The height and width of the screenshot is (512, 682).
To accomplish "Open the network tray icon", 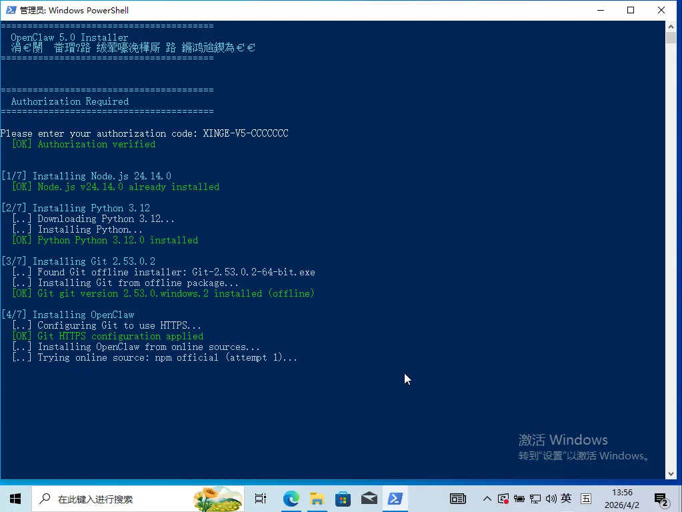I will (x=535, y=499).
